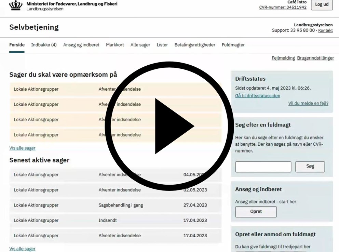Click the Kontakt support link
Viewport: 339px width, 252px height.
[325, 30]
